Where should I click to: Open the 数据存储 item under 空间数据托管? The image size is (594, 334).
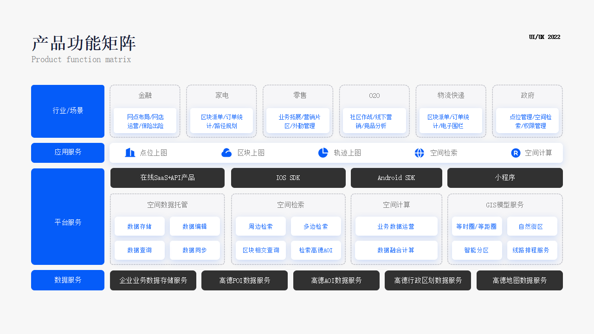tap(140, 226)
